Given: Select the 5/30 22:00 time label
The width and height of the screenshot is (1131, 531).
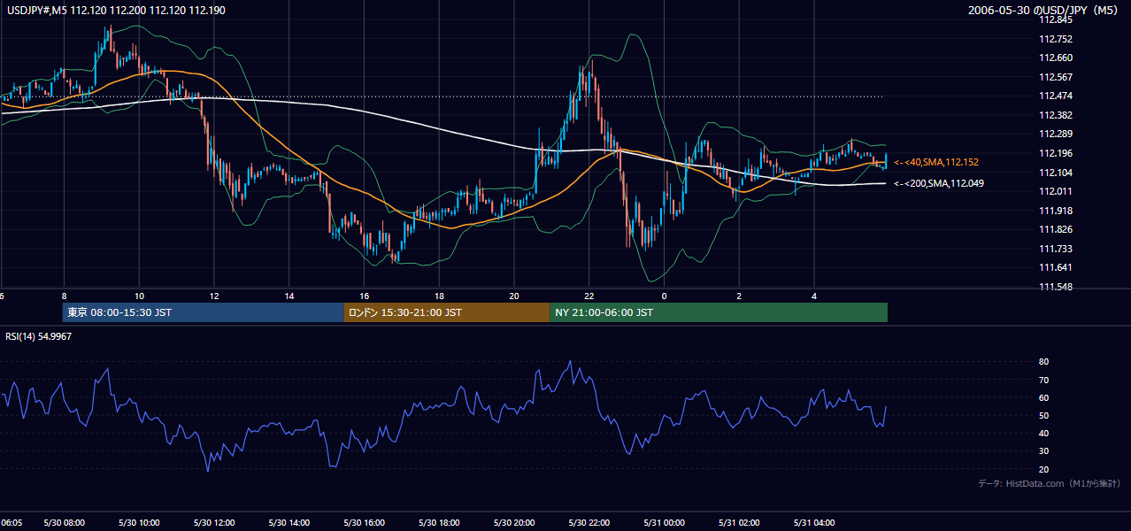Looking at the screenshot, I should (x=589, y=523).
